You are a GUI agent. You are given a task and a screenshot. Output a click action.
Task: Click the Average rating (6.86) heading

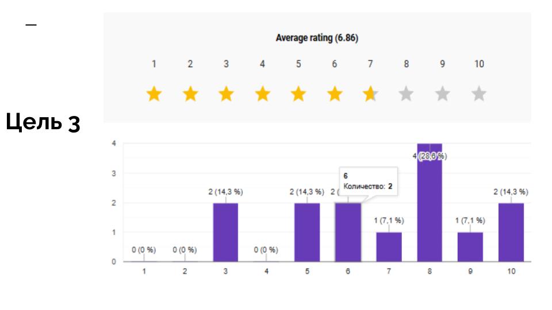[x=317, y=39]
